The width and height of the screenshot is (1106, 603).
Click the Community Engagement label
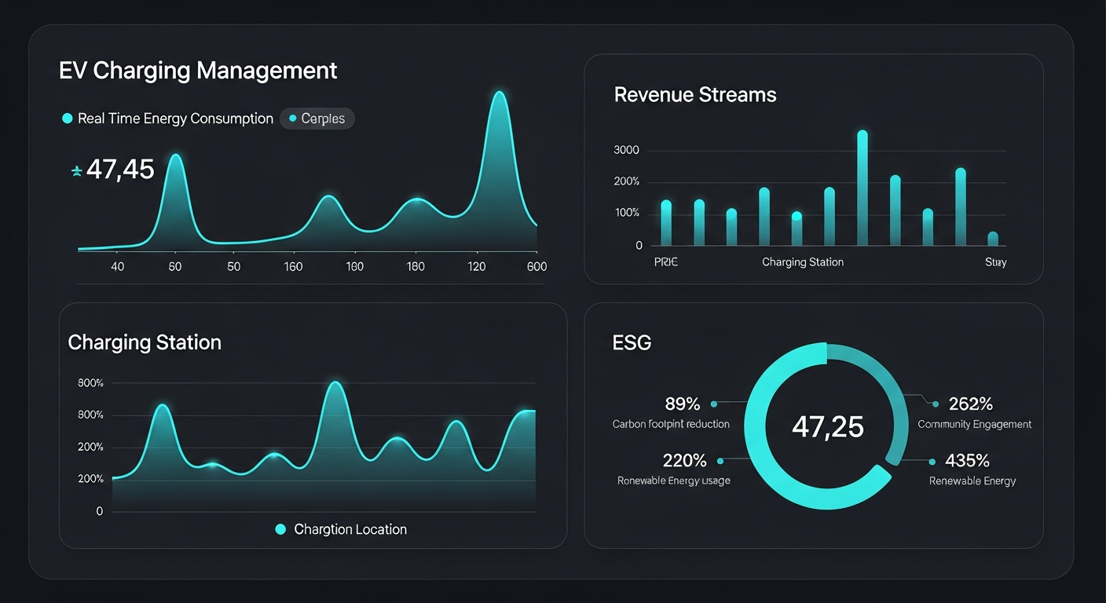975,424
